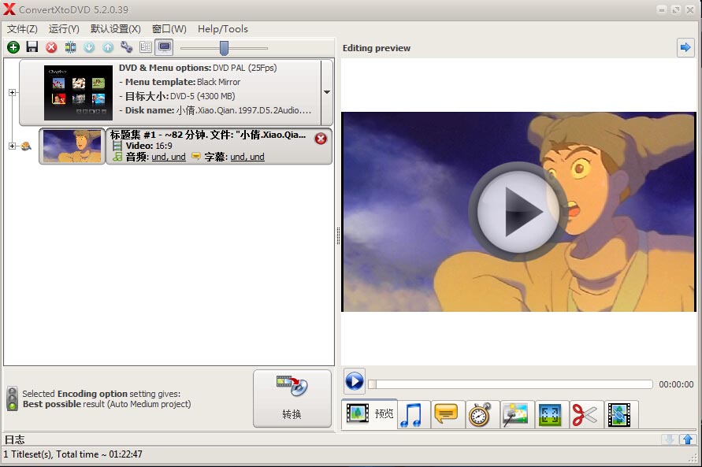702x467 pixels.
Task: Open the chapters tab with stopwatch icon
Action: click(481, 415)
